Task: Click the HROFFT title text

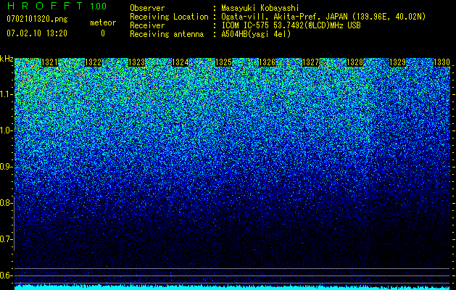Action: 45,6
